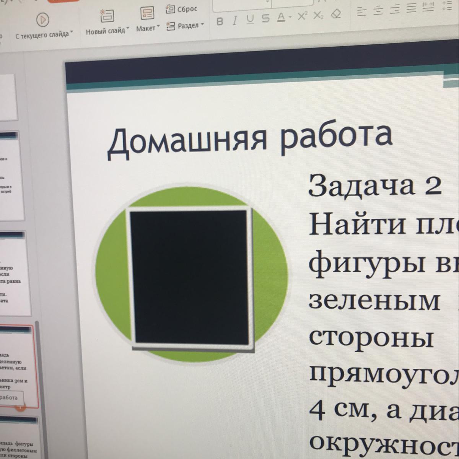
Task: Click the 'Домашняя работа' slide title
Action: [x=250, y=139]
